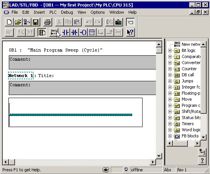Open the Insert menu
The image size is (210, 174).
[39, 12]
